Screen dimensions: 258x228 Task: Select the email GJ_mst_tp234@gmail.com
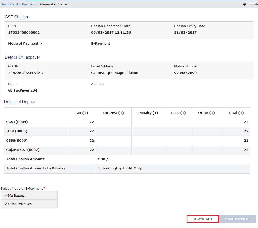114,73
